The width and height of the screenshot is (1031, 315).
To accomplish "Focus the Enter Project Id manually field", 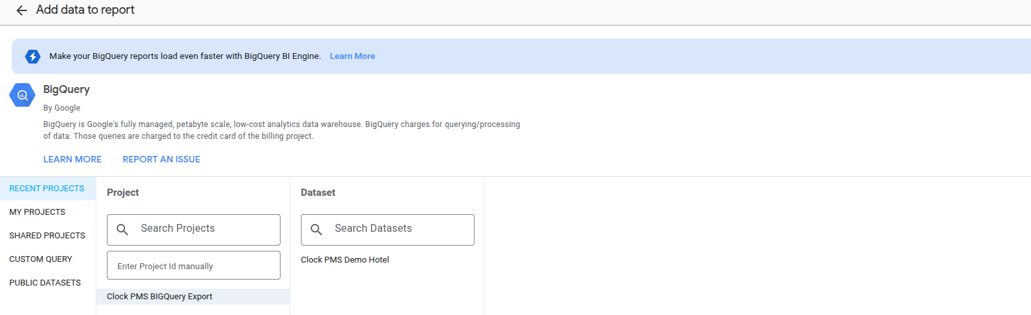I will tap(193, 265).
